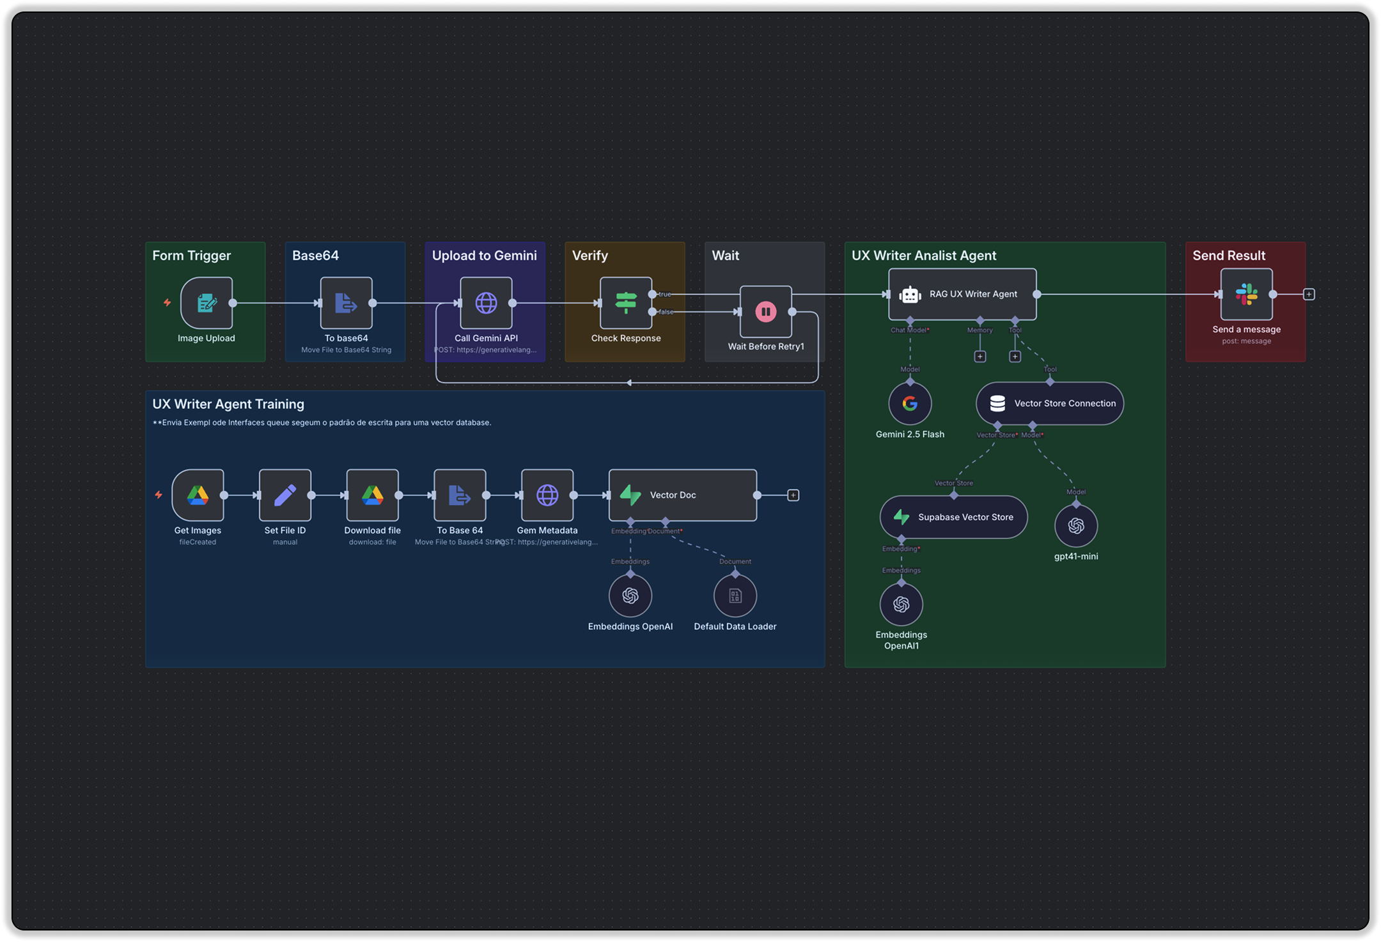Select the gpt41-mini OpenAI model node

click(x=1076, y=526)
